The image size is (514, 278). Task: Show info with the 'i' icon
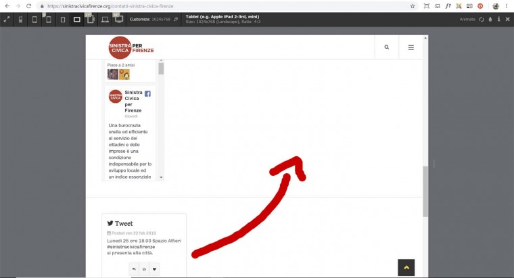click(498, 20)
